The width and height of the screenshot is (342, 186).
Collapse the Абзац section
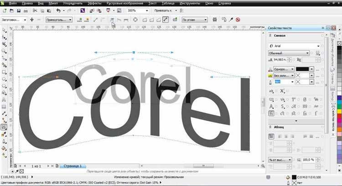coord(270,127)
